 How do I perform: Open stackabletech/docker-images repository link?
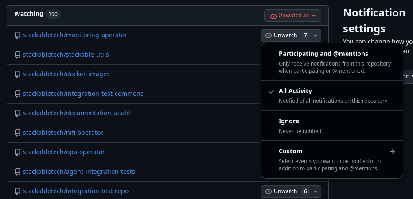coord(66,74)
